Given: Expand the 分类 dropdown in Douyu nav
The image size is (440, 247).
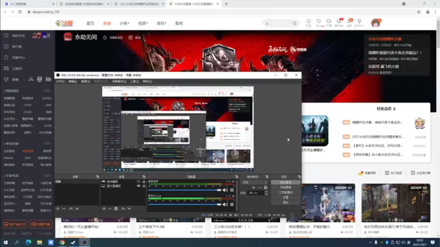Looking at the screenshot, I should coord(124,23).
